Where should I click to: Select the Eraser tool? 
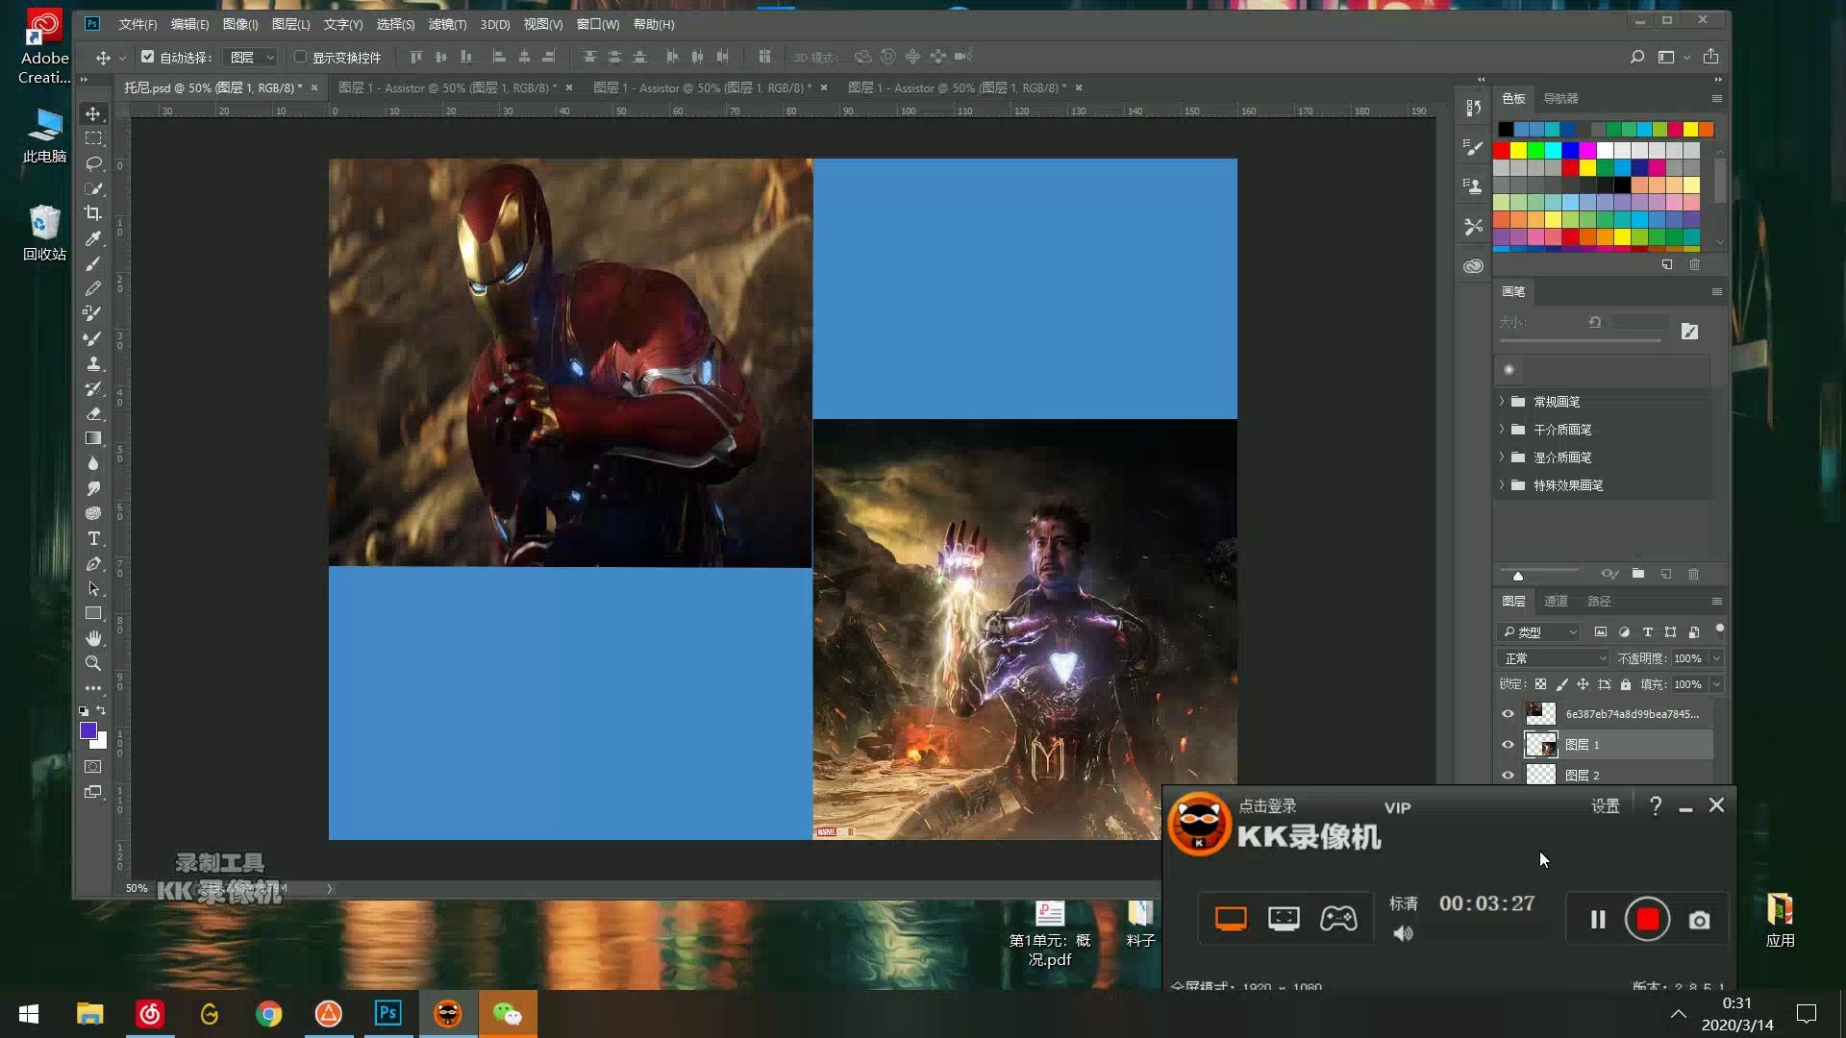pos(93,413)
